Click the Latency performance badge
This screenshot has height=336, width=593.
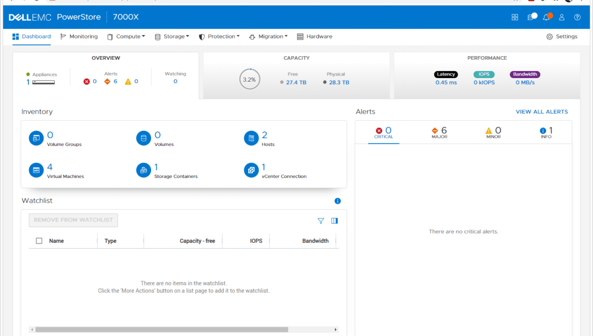pyautogui.click(x=446, y=74)
